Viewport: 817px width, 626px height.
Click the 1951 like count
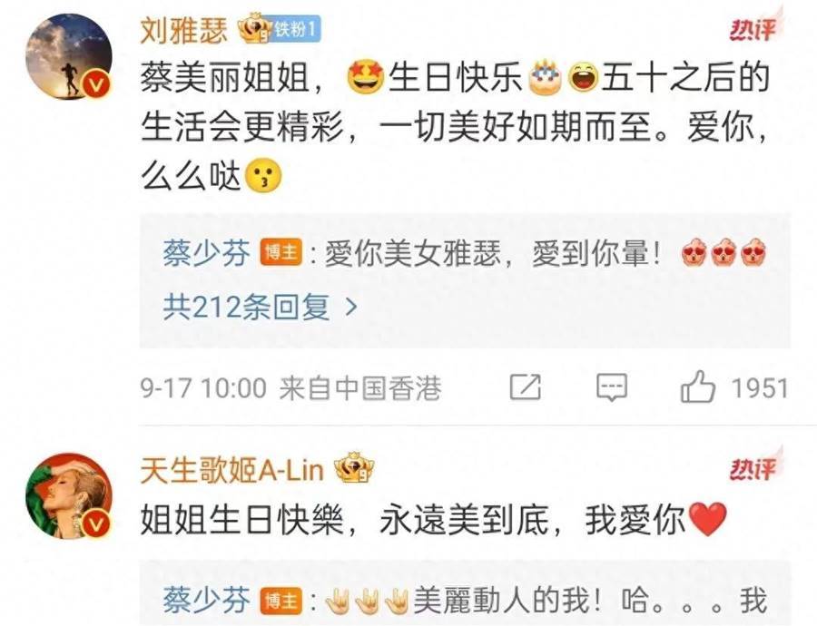(x=760, y=388)
